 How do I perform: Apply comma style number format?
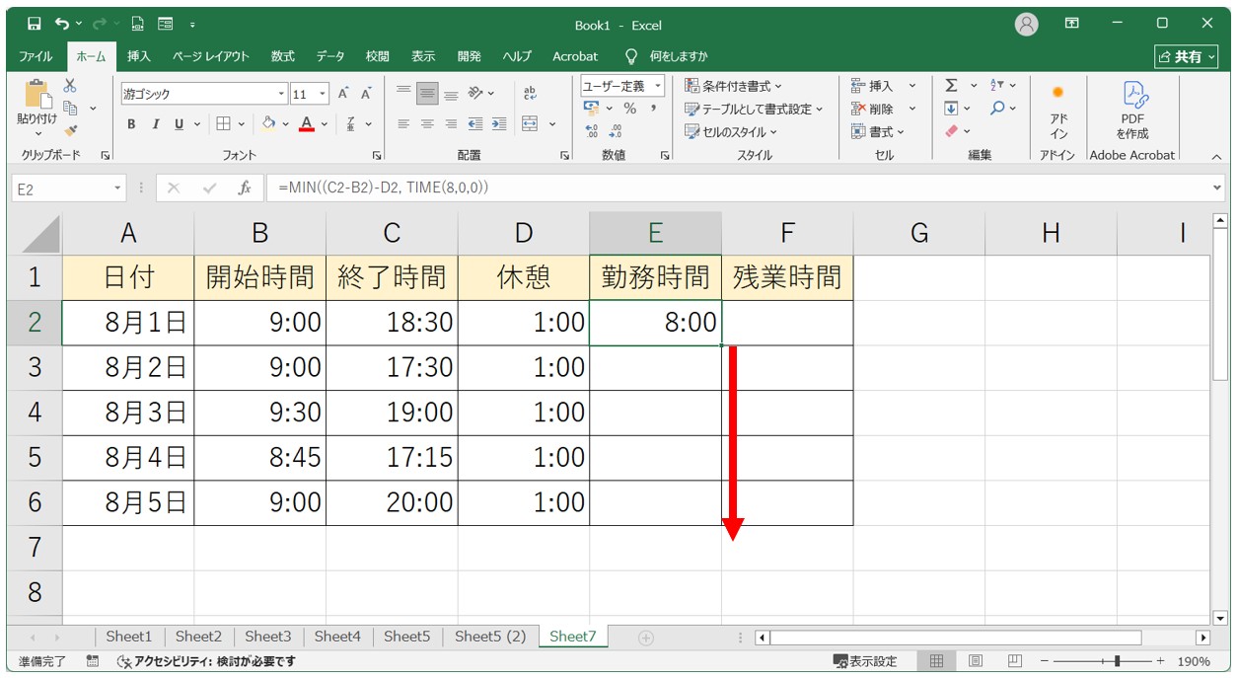tap(655, 109)
